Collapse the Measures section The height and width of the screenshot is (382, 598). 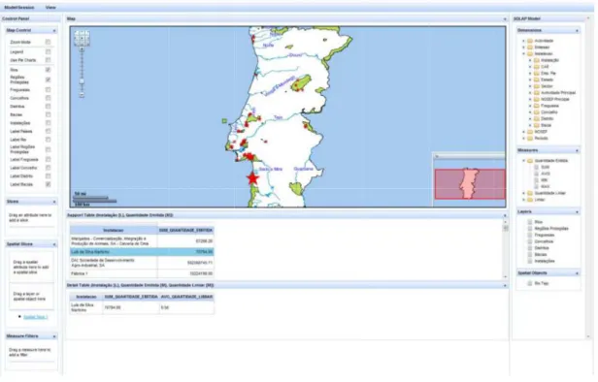[x=577, y=150]
